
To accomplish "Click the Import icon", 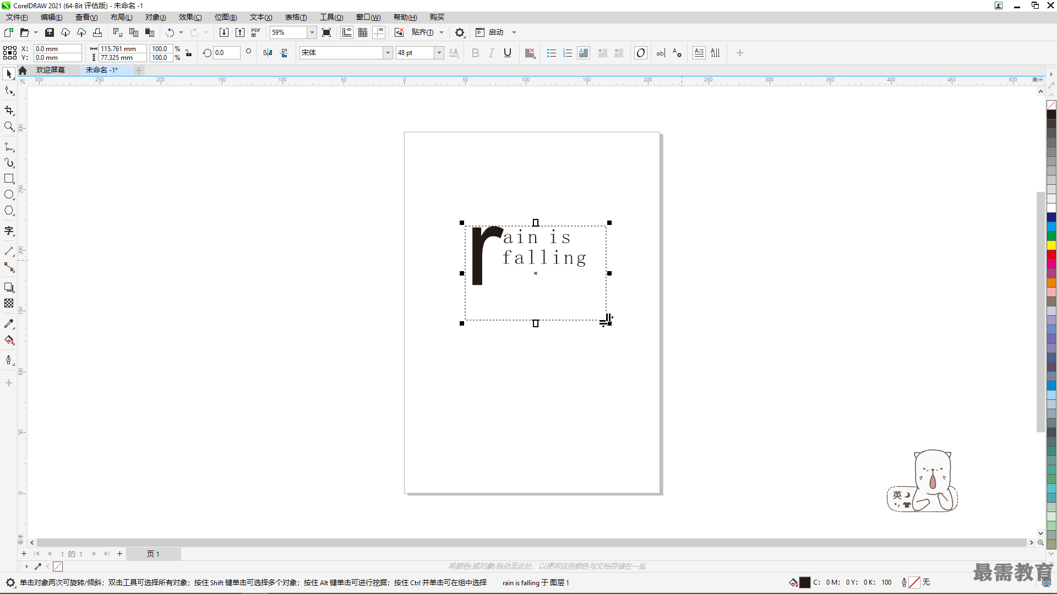I will [224, 32].
